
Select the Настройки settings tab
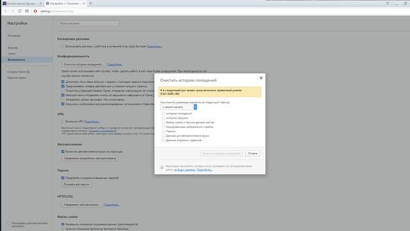tap(65, 3)
